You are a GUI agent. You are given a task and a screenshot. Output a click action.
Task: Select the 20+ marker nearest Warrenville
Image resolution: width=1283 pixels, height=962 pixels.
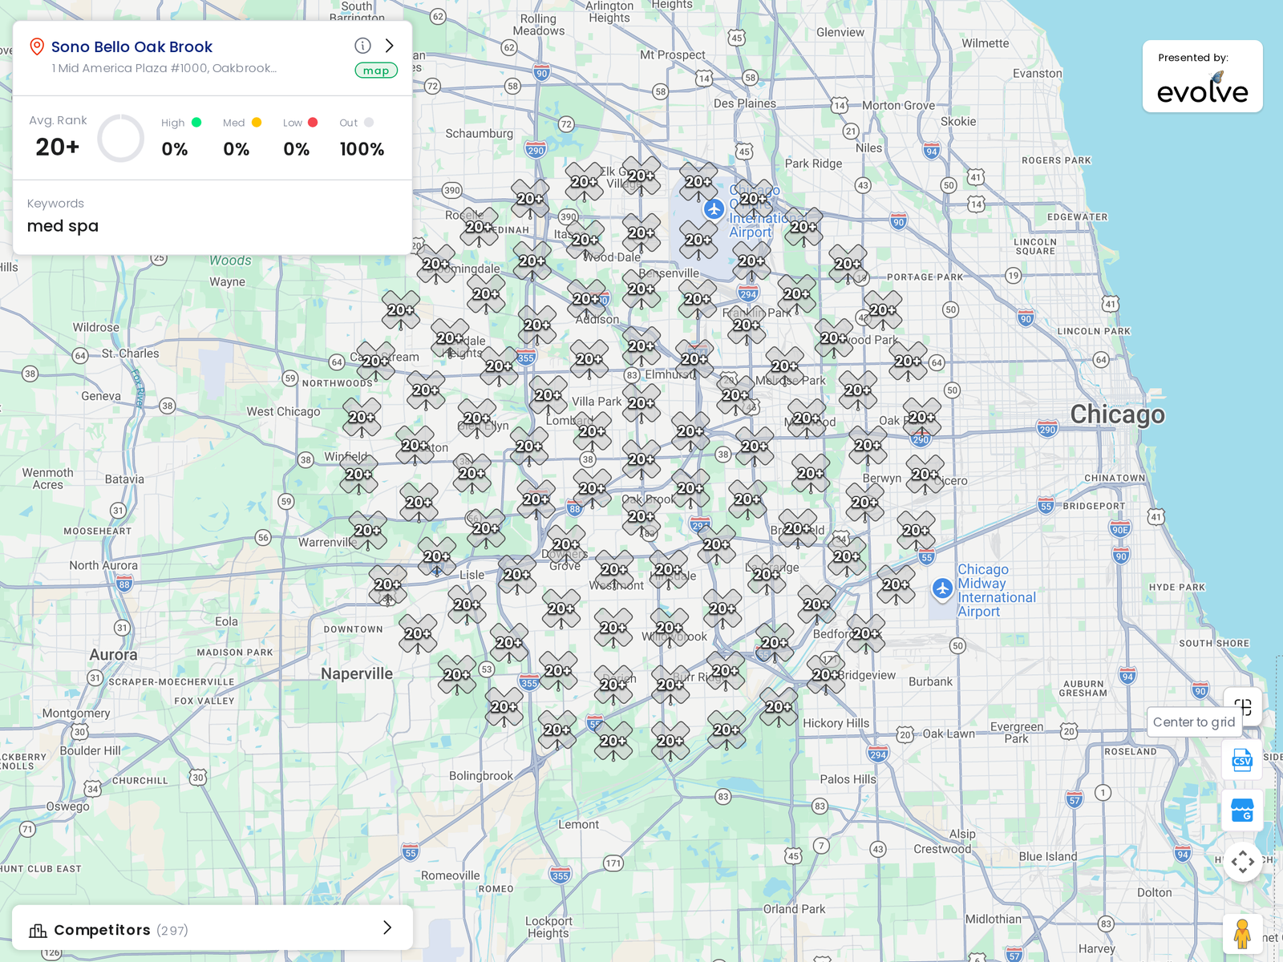coord(368,531)
